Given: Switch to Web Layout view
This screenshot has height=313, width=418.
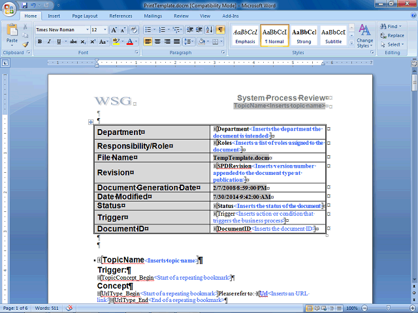Looking at the screenshot, I should pos(324,308).
